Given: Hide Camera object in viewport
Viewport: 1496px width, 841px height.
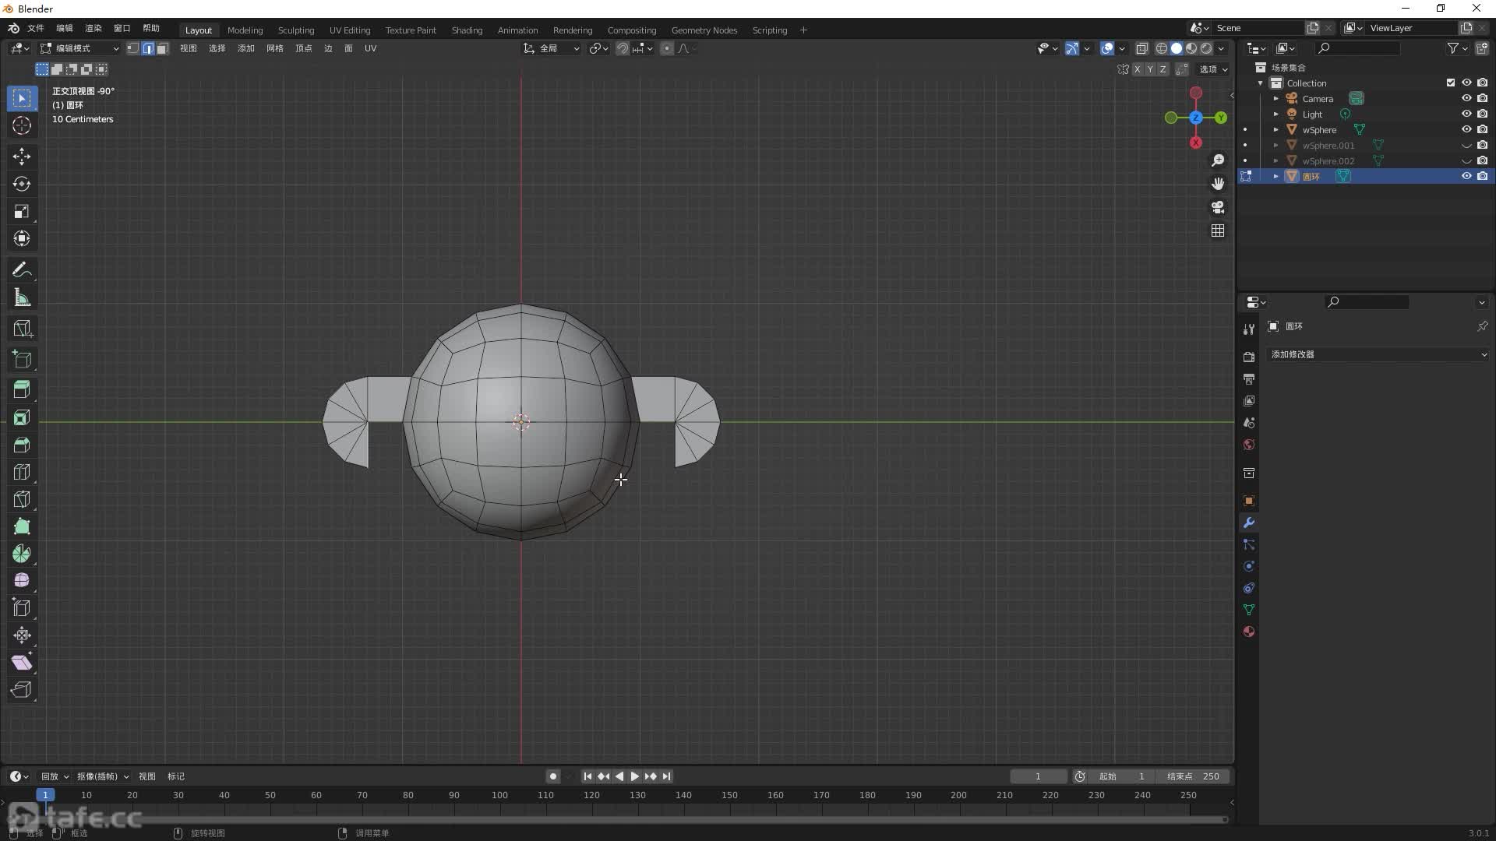Looking at the screenshot, I should [x=1466, y=98].
